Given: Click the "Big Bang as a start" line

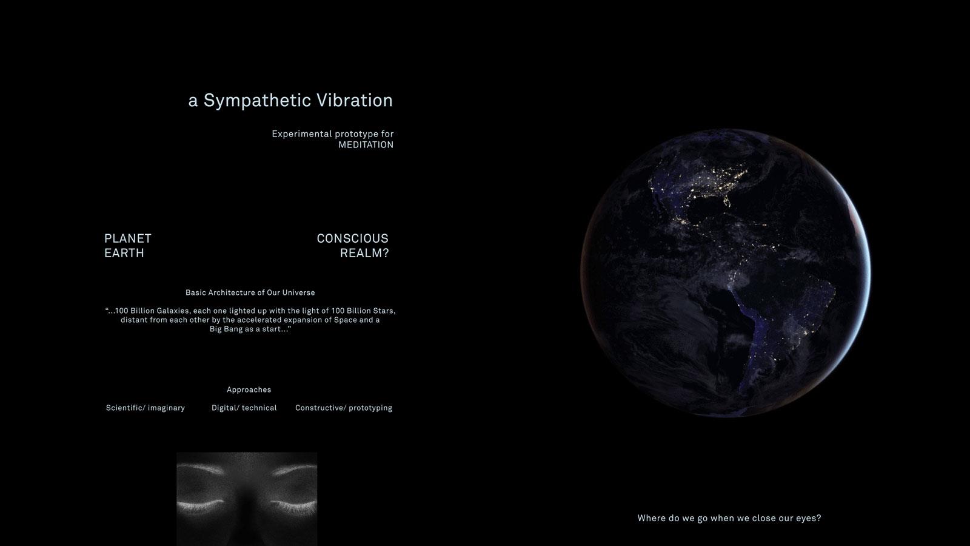Looking at the screenshot, I should pos(250,329).
